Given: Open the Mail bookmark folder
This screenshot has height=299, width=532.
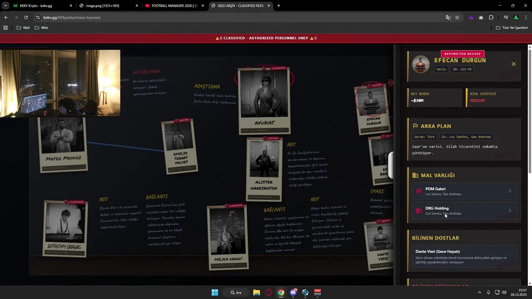Looking at the screenshot, I should point(23,27).
